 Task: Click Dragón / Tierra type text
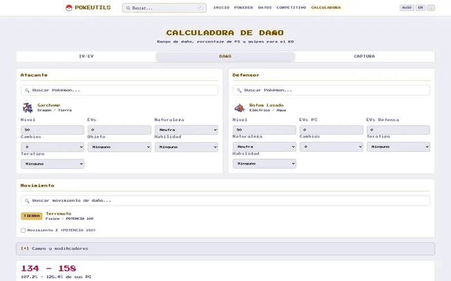(54, 110)
